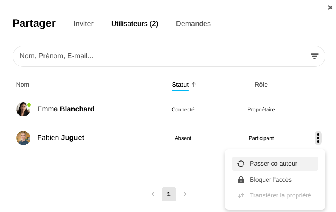Screen dimensions: 336x212
Task: Close the Partager dialog
Action: [x=330, y=7]
